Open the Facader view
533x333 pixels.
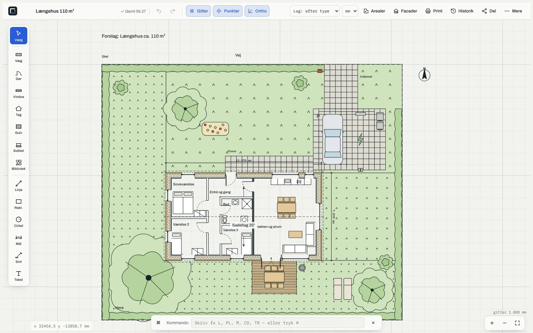pos(405,11)
